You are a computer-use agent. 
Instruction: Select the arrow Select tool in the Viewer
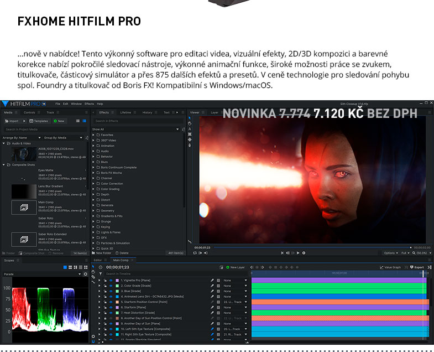[x=190, y=118]
